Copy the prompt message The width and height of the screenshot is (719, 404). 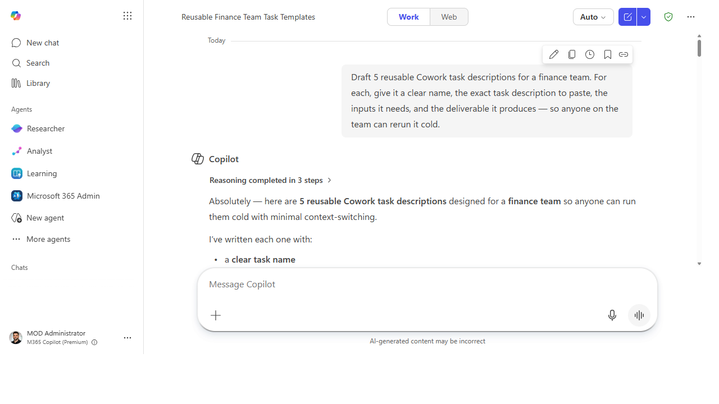572,54
